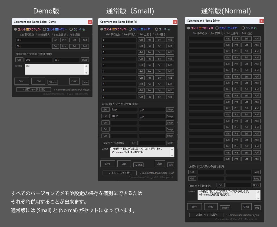
Task: Open 保存フォルダを開く in Small editor
Action: (120, 173)
